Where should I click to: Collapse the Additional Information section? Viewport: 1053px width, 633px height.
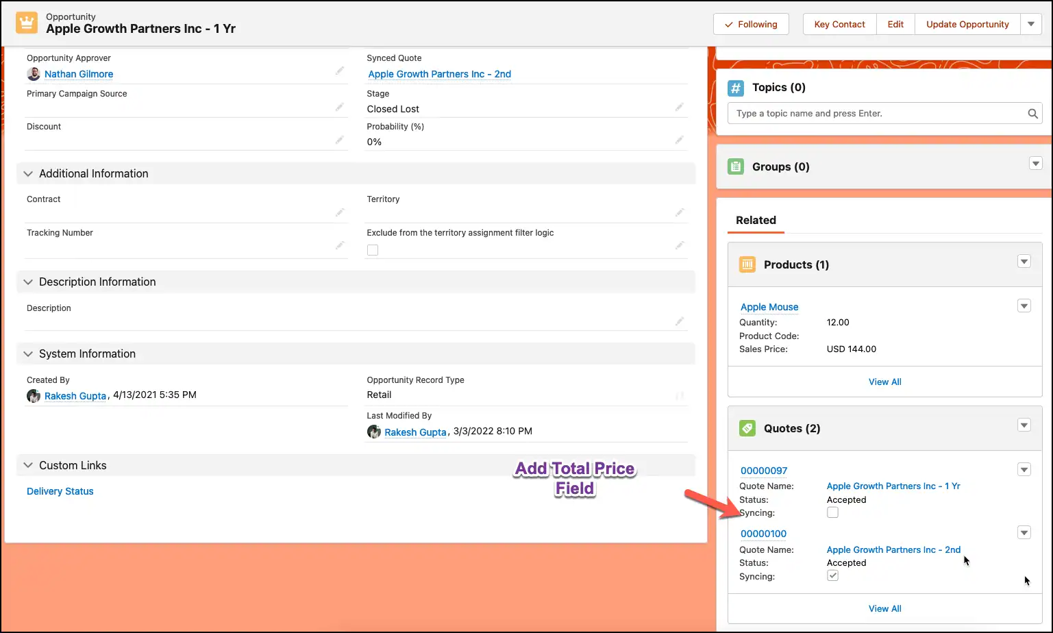pos(28,174)
